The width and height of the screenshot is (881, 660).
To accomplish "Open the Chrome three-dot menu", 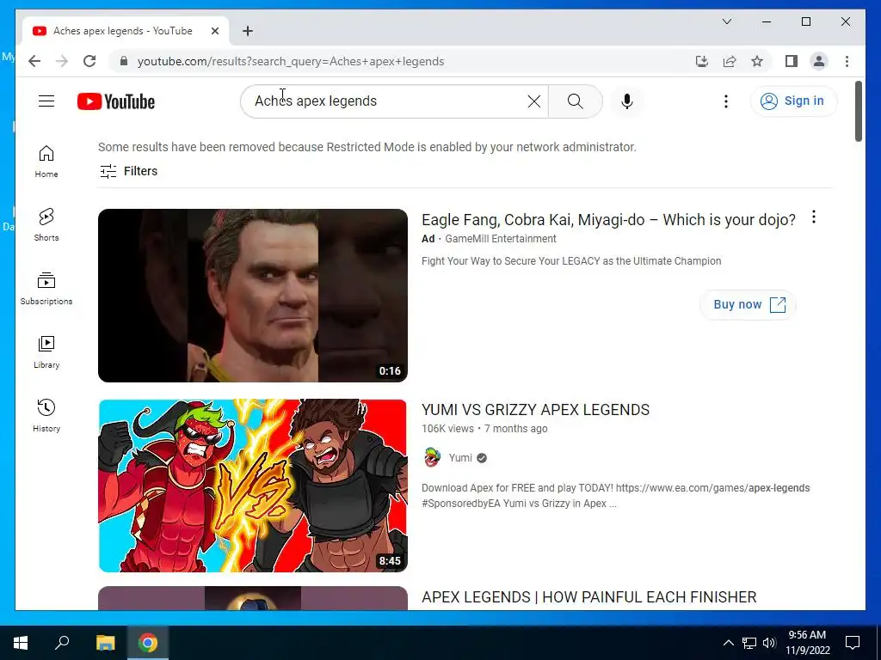I will coord(847,61).
